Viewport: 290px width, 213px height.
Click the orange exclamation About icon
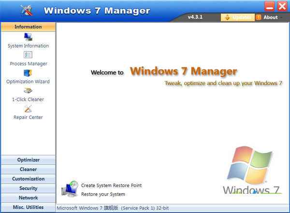pyautogui.click(x=259, y=17)
